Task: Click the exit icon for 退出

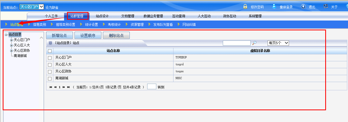Action: [x=303, y=6]
